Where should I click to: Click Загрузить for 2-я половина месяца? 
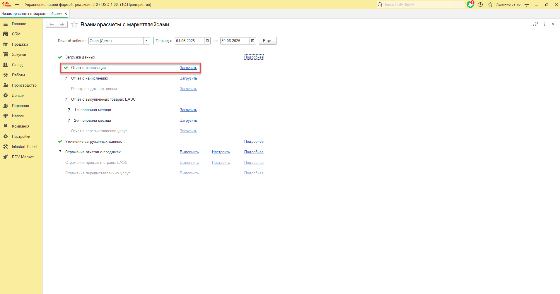[188, 121]
